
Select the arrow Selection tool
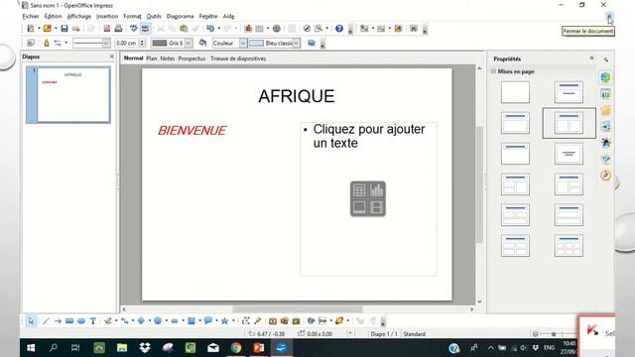point(31,321)
